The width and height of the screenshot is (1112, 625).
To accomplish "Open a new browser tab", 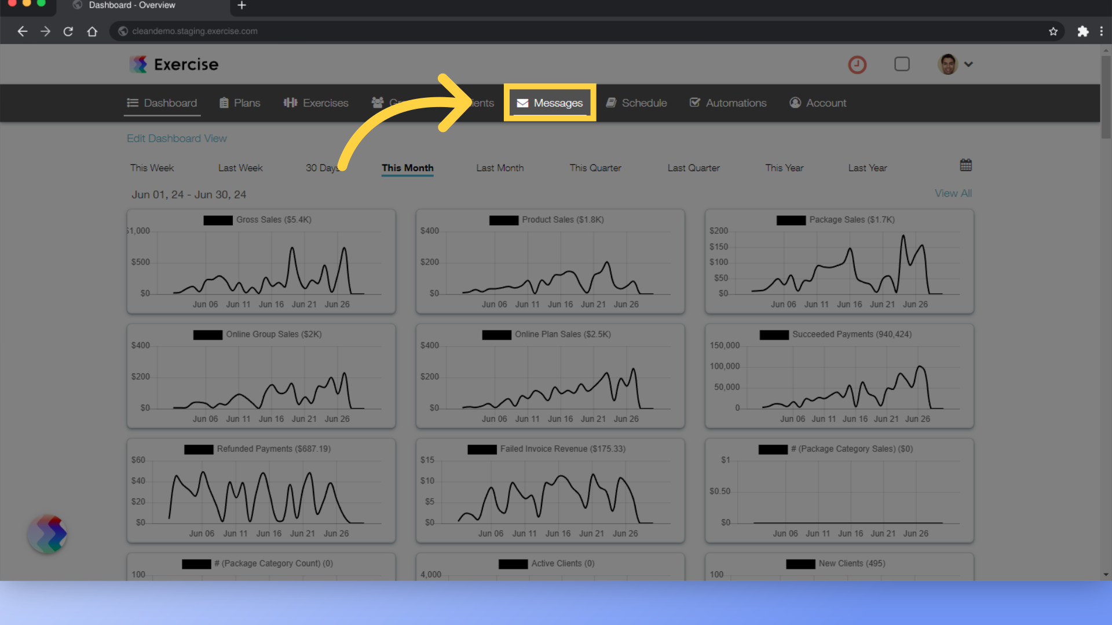I will click(x=242, y=5).
